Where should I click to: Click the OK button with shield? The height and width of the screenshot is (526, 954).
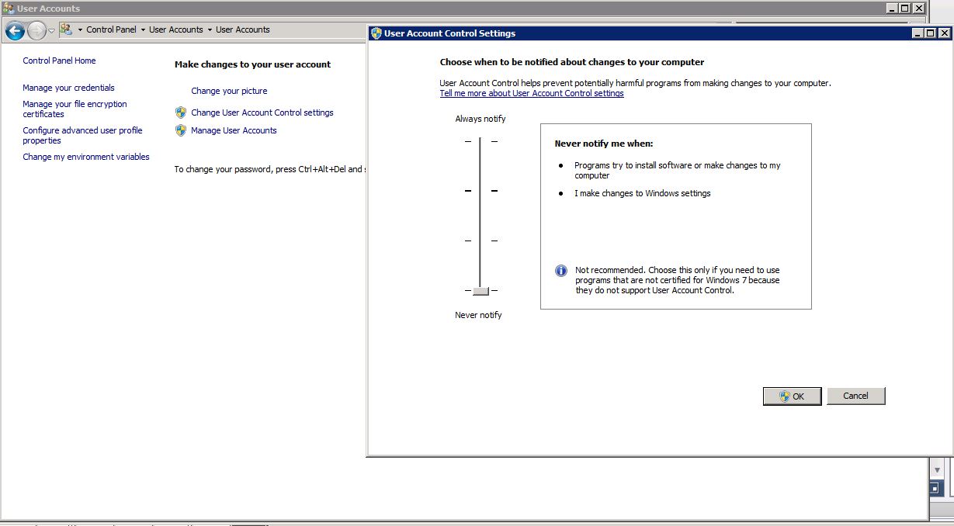792,396
